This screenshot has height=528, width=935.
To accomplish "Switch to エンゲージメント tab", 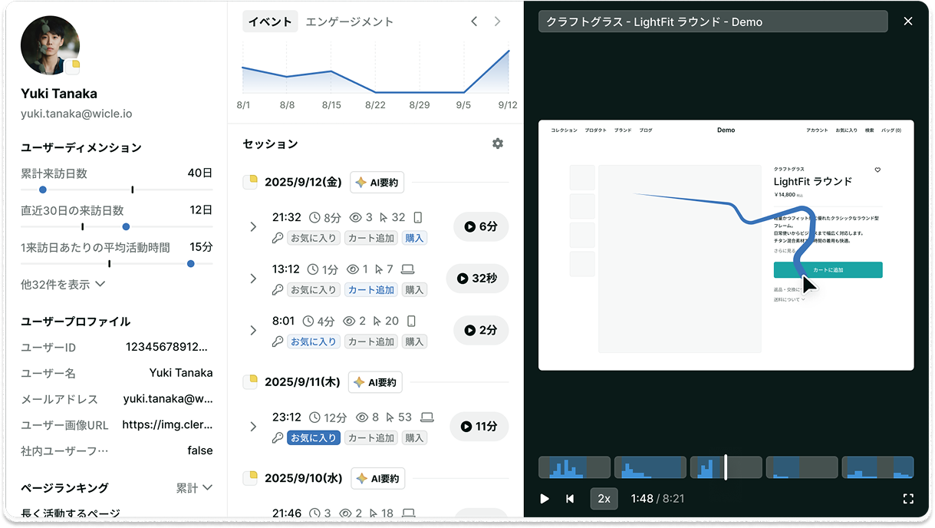I will 350,21.
